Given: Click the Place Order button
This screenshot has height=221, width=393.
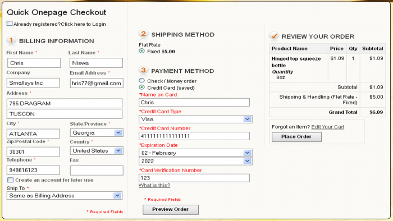Looking at the screenshot, I should [x=296, y=137].
